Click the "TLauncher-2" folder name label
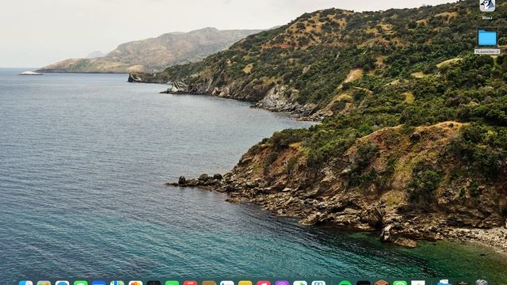507x285 pixels. (487, 51)
